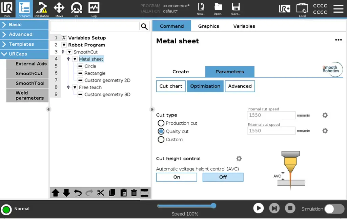The image size is (347, 219).
Task: Toggle the Simulation switch
Action: click(334, 209)
